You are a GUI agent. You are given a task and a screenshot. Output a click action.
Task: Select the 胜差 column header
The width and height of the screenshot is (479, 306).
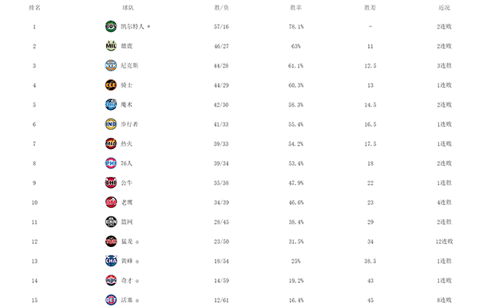tap(370, 8)
